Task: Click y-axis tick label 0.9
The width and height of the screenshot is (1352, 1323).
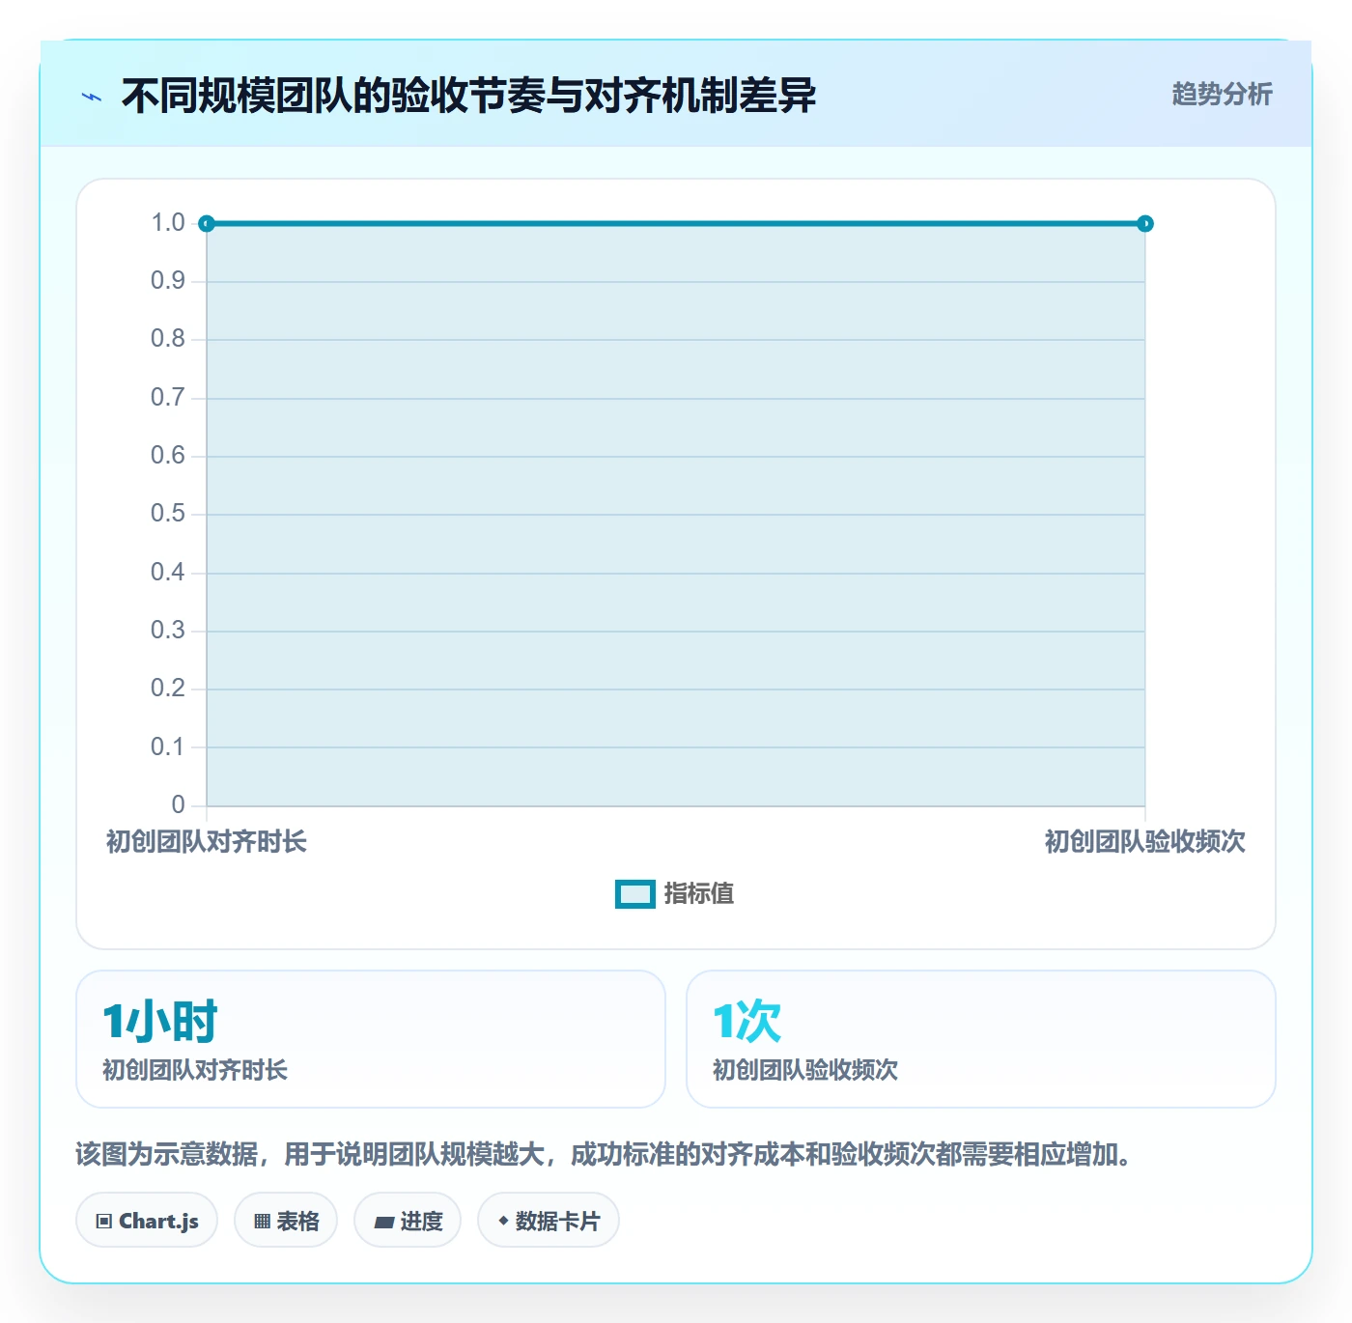Action: [168, 281]
